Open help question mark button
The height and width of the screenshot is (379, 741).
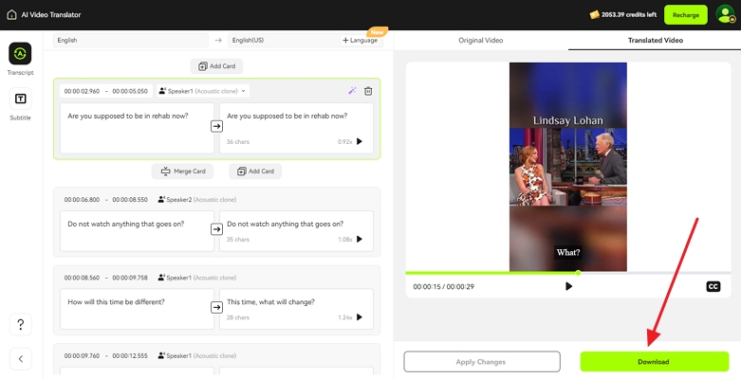20,324
